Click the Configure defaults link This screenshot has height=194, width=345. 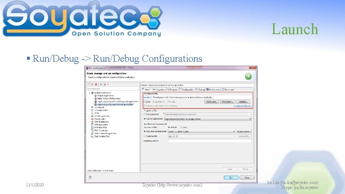click(x=243, y=106)
